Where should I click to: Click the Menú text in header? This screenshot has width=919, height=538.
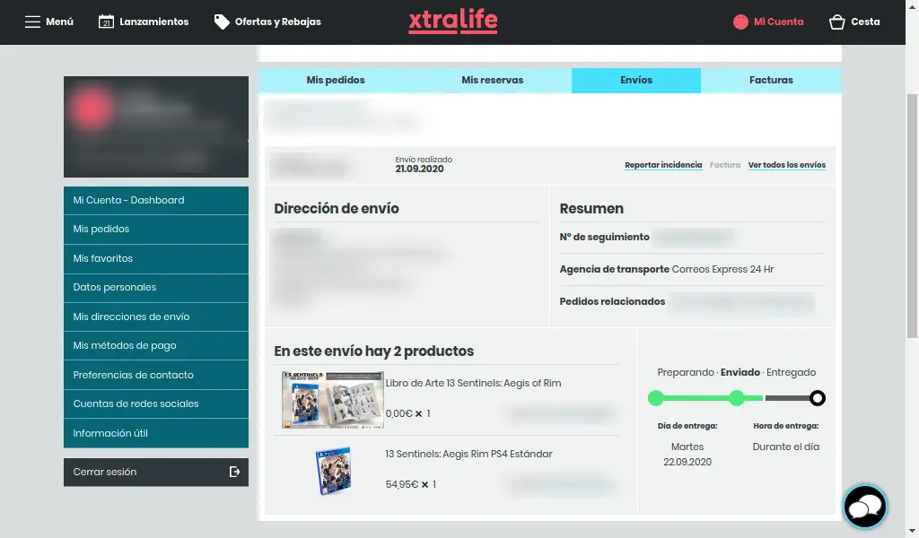tap(60, 22)
